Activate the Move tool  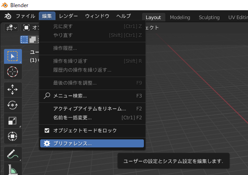tap(13, 90)
